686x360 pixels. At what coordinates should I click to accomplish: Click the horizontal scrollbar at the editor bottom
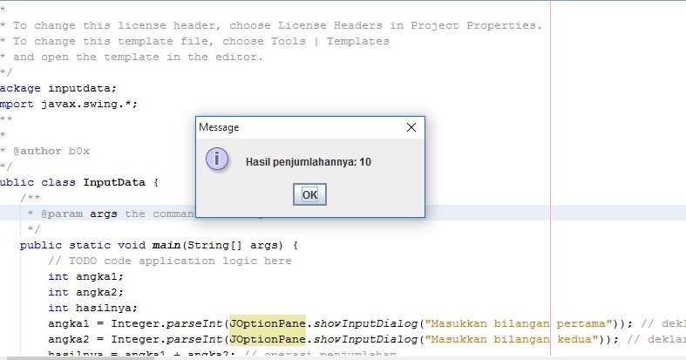tap(78, 357)
